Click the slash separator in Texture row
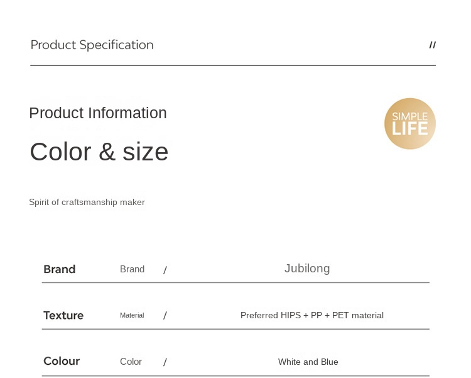Viewport: 471px width, 378px height. coord(165,316)
